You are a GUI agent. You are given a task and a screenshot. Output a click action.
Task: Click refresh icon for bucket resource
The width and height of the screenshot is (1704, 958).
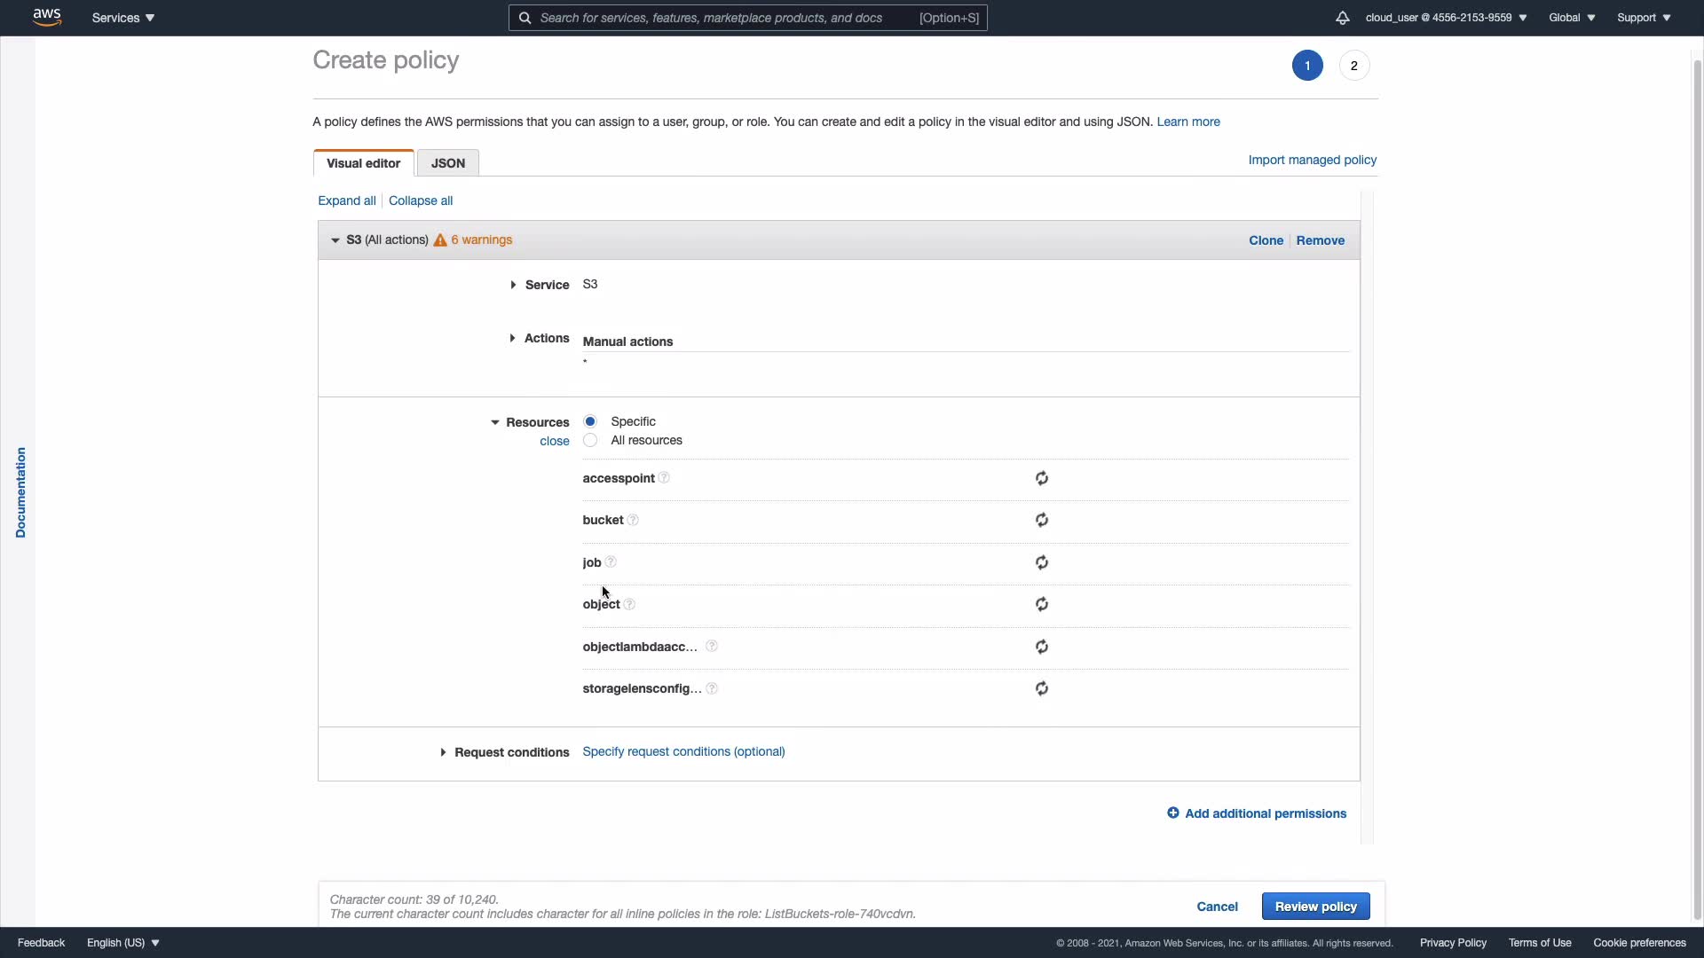click(1042, 521)
